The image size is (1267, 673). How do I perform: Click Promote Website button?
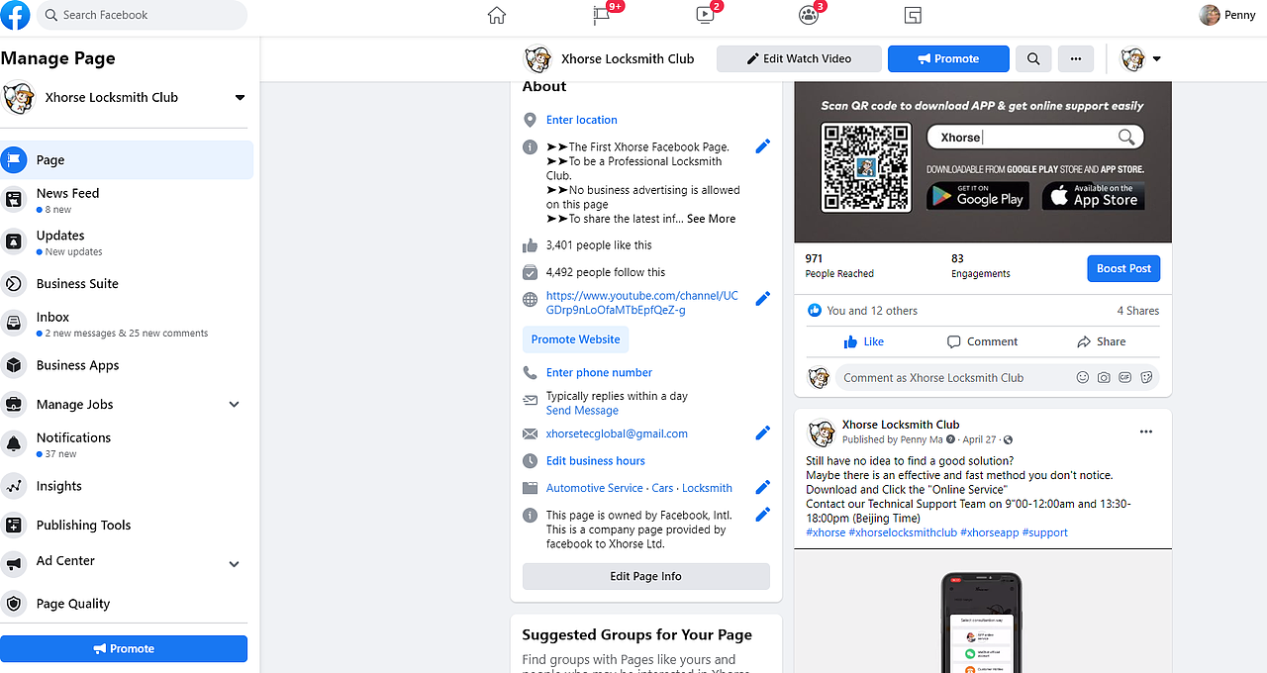(576, 339)
